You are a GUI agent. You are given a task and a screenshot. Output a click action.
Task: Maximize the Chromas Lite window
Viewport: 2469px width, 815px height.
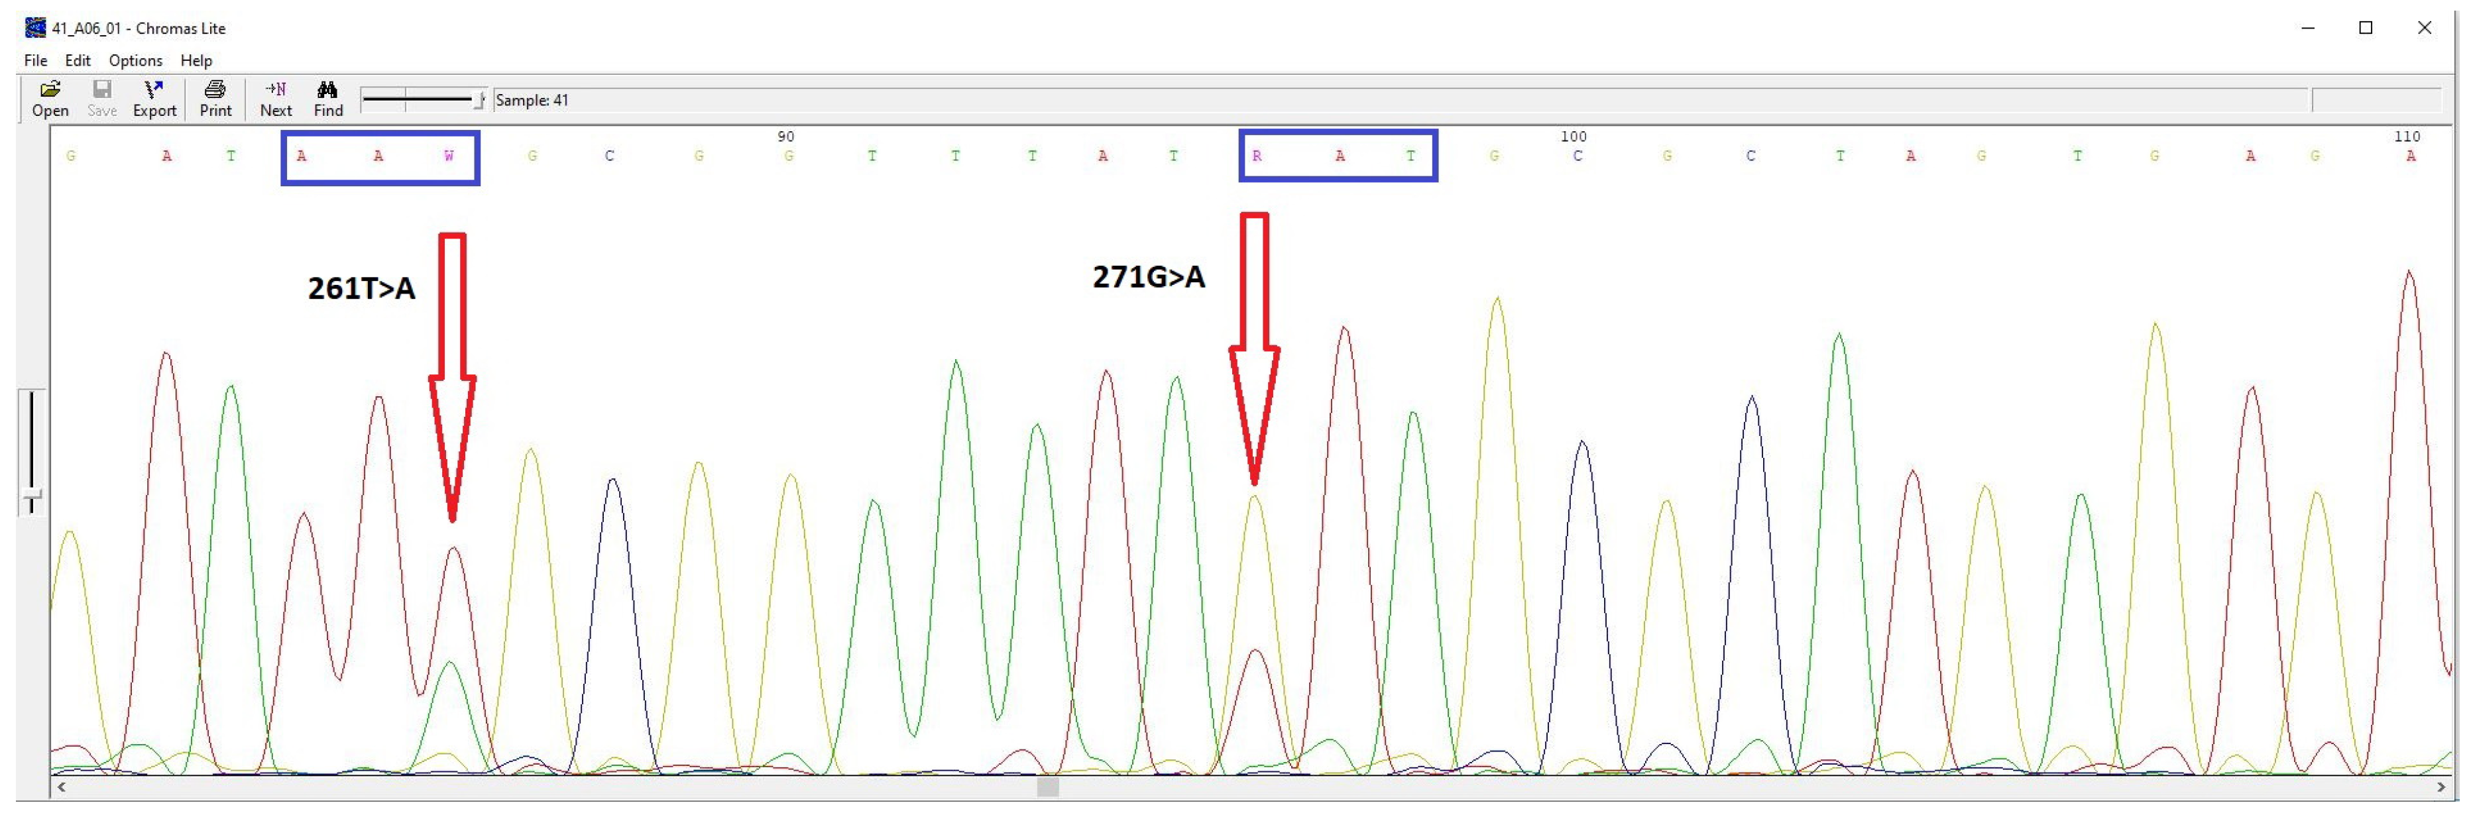click(x=2366, y=28)
